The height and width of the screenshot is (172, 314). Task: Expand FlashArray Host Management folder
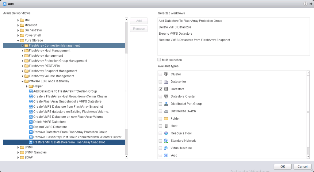pyautogui.click(x=22, y=51)
